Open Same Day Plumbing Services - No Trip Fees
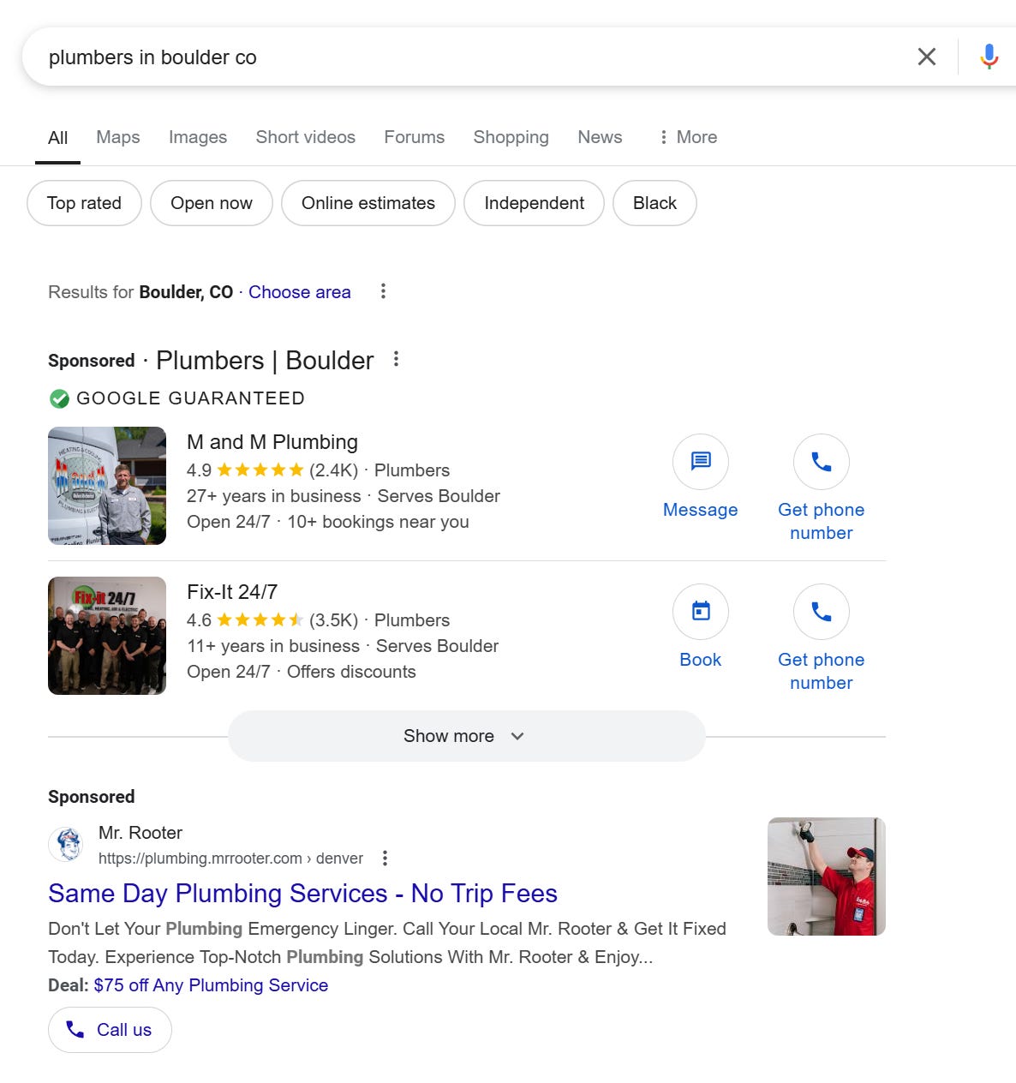The image size is (1016, 1083). [303, 894]
